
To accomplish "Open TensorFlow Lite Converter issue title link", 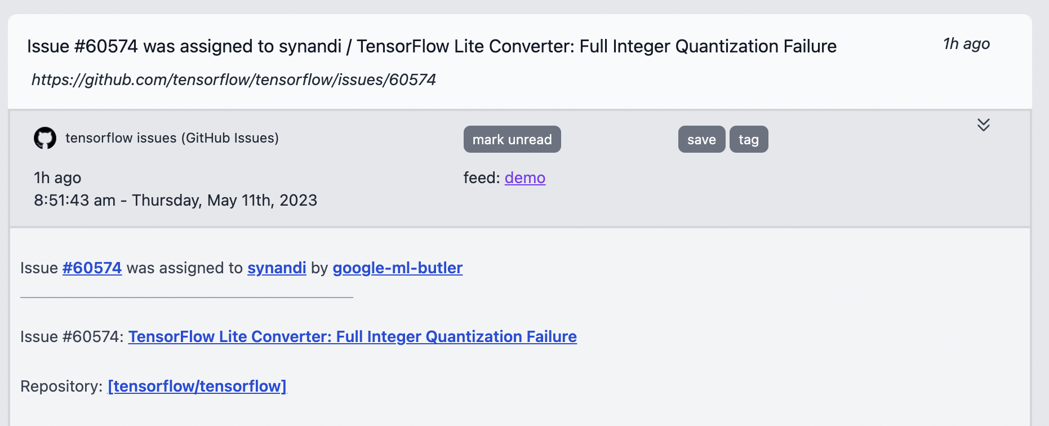I will point(353,336).
